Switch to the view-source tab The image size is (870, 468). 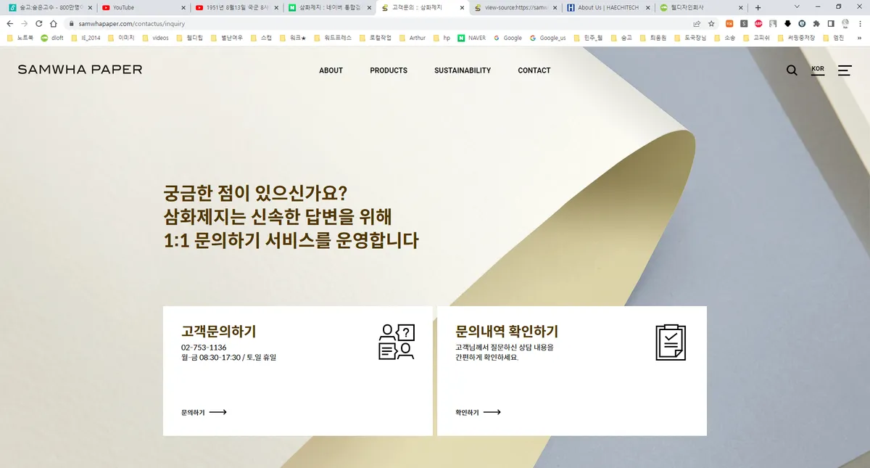515,7
